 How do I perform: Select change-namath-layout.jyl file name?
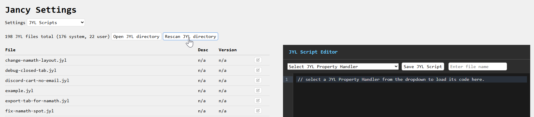click(x=36, y=60)
